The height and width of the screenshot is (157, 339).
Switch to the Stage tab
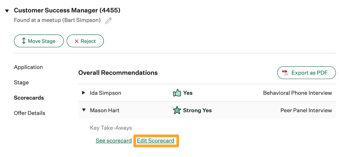pyautogui.click(x=21, y=82)
